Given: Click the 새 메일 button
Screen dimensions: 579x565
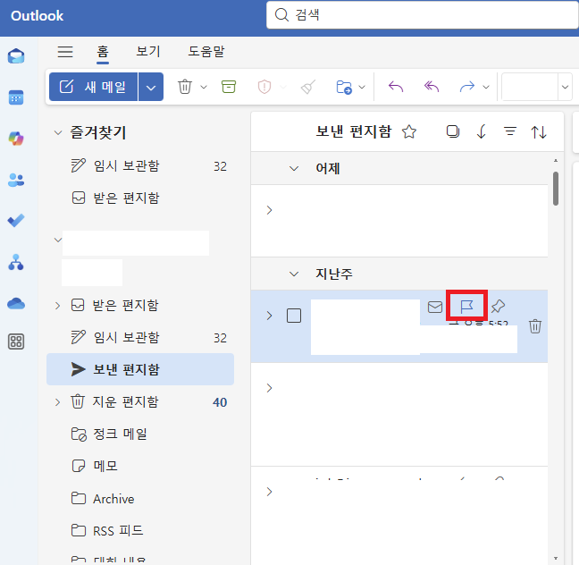Looking at the screenshot, I should point(94,87).
